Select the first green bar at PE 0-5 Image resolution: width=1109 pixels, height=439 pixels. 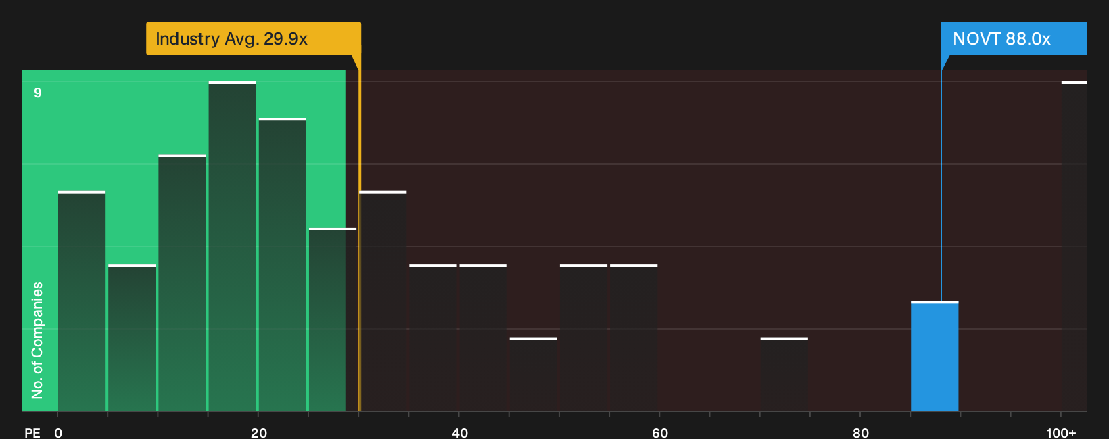[x=82, y=301]
